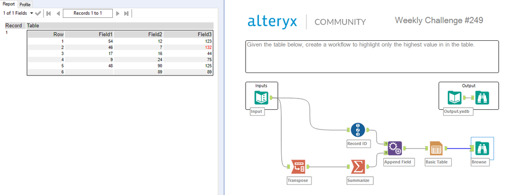Click the challenge description text box
This screenshot has height=195, width=510.
[x=372, y=57]
